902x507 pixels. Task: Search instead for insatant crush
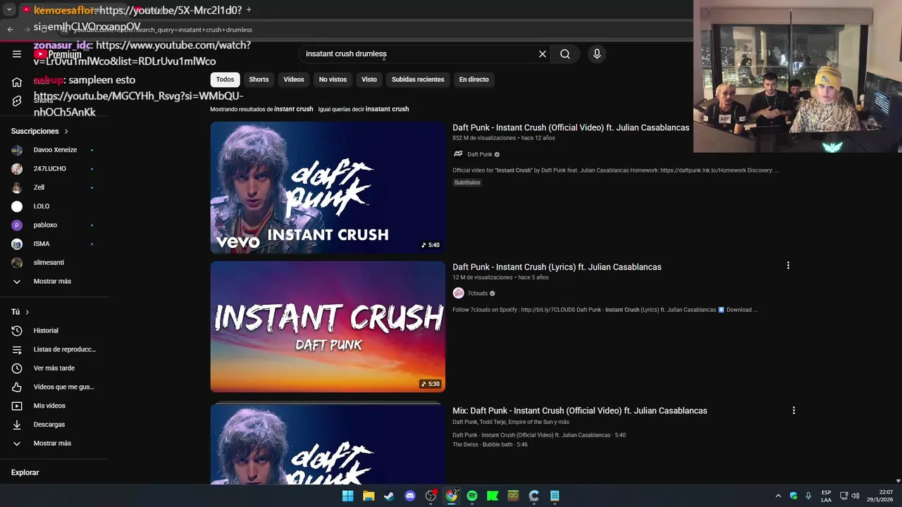coord(387,109)
